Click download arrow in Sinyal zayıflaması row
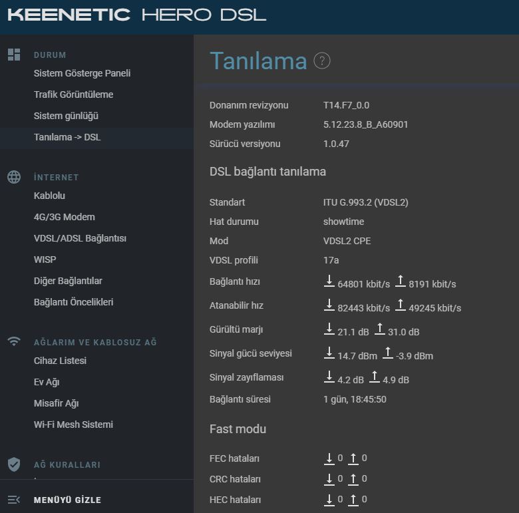The image size is (519, 513). click(329, 377)
